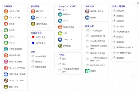The width and height of the screenshot is (140, 93).
Task: Choose ボランティアサロン icon
Action: tap(6, 68)
